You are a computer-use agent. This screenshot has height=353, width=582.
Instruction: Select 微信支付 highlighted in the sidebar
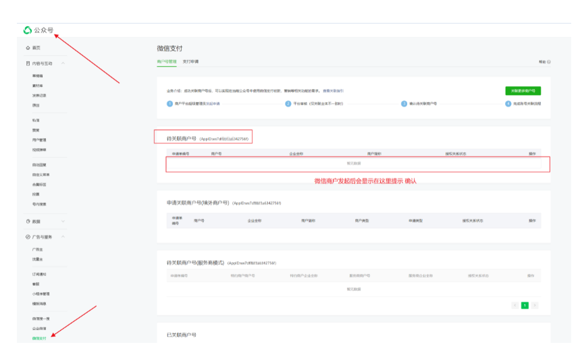pos(39,338)
